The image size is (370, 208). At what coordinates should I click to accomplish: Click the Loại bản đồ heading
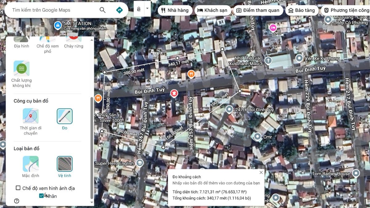pos(27,149)
